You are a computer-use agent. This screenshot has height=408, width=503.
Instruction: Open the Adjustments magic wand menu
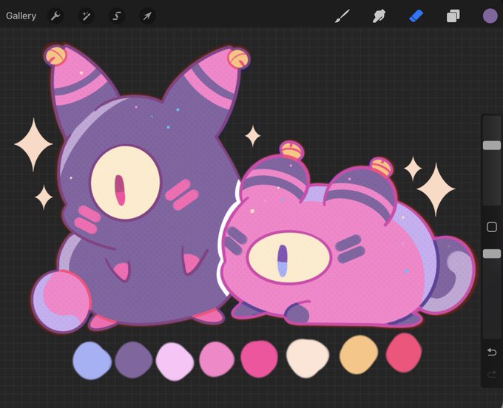(x=86, y=16)
